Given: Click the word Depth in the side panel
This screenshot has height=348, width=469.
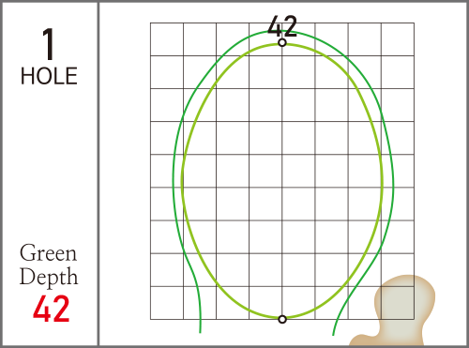Looking at the screenshot, I should point(49,277).
